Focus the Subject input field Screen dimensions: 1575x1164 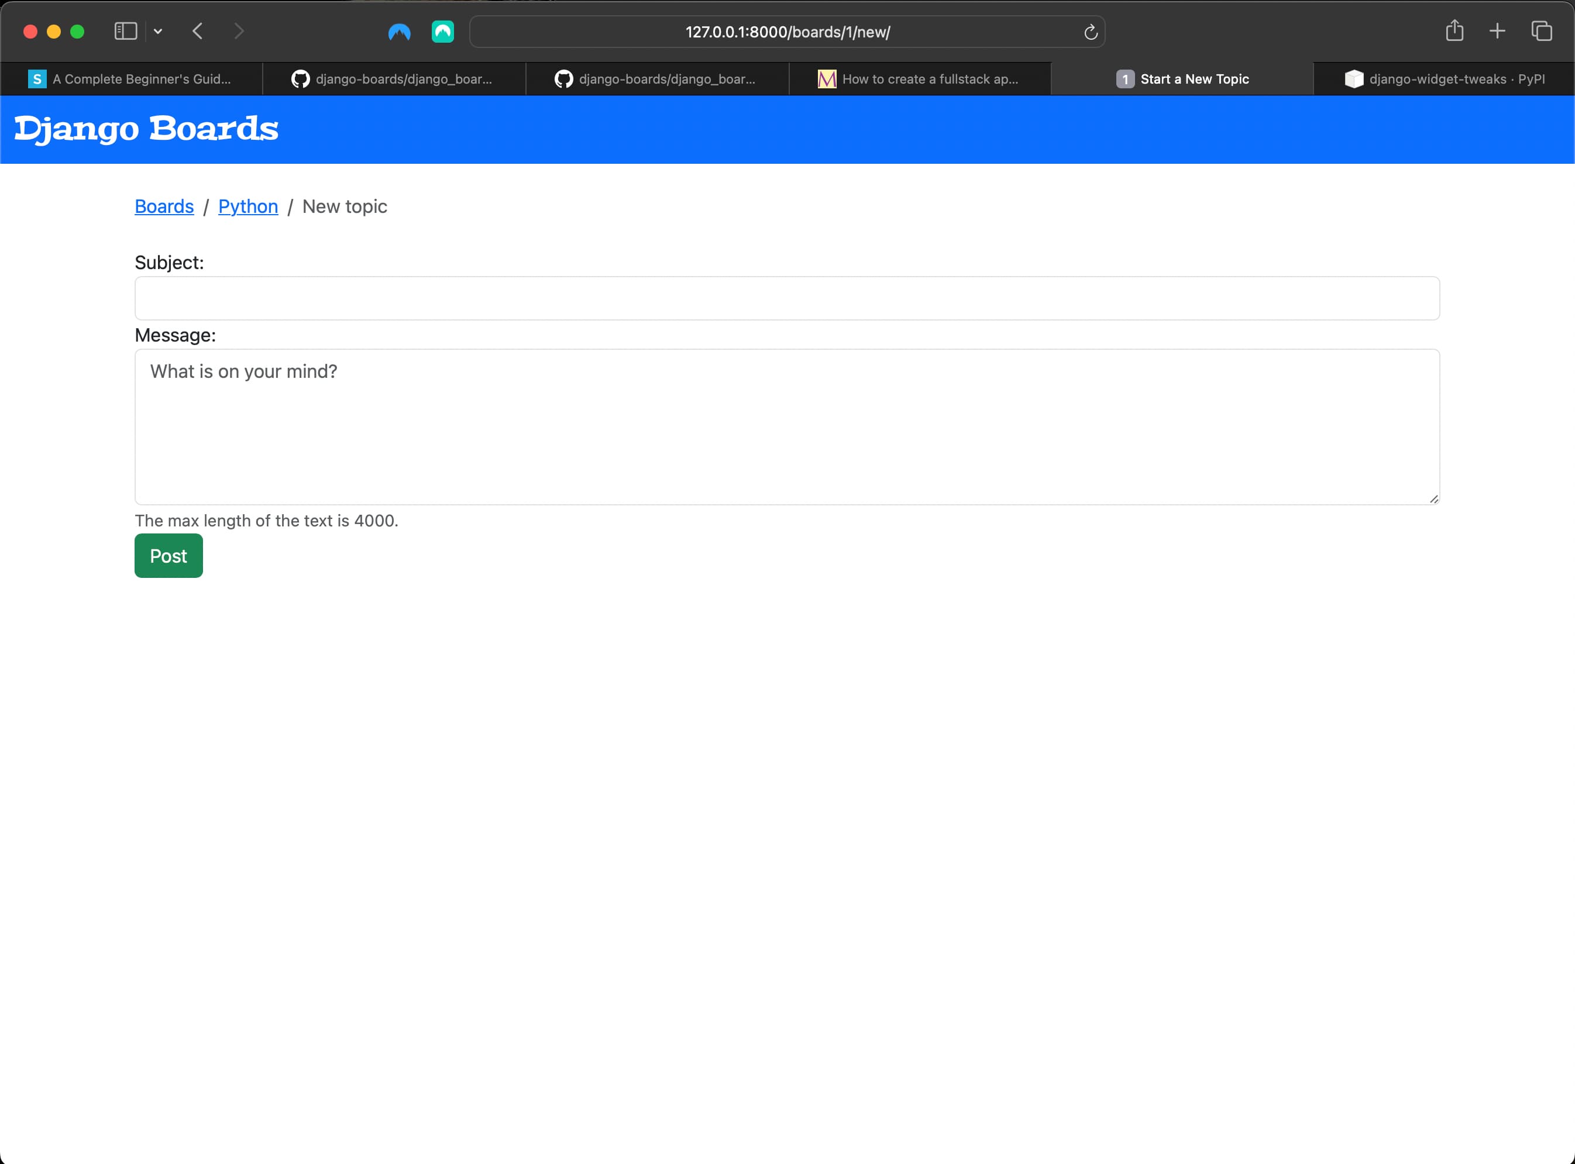coord(787,298)
